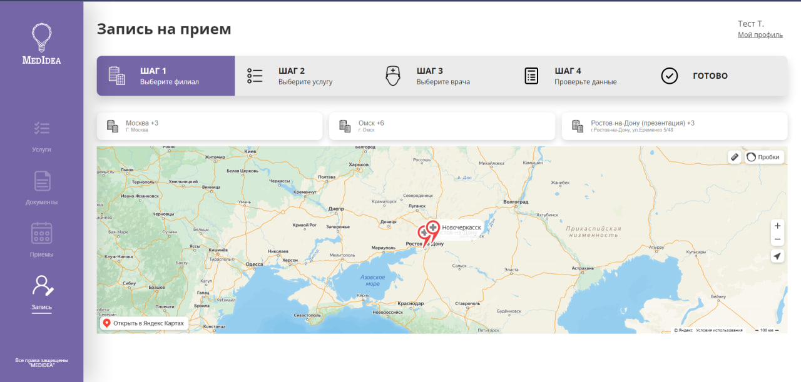Image resolution: width=801 pixels, height=382 pixels.
Task: Click the Запись на прием page heading
Action: [x=164, y=29]
